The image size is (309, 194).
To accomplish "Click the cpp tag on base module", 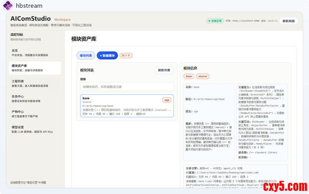I will (166, 100).
